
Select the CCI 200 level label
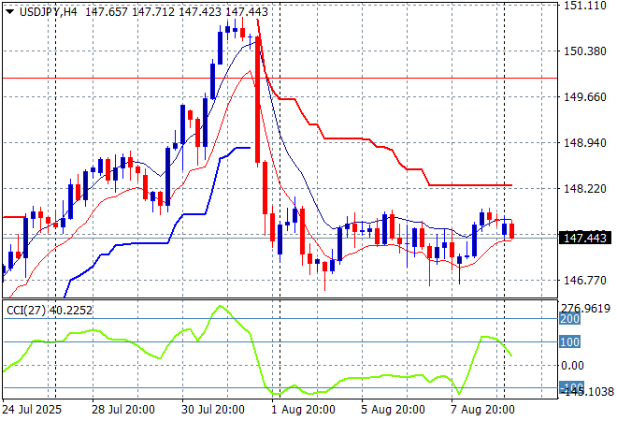569,319
